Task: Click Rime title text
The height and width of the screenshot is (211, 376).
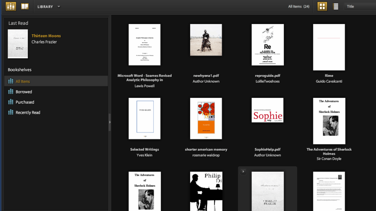Action: 329,76
